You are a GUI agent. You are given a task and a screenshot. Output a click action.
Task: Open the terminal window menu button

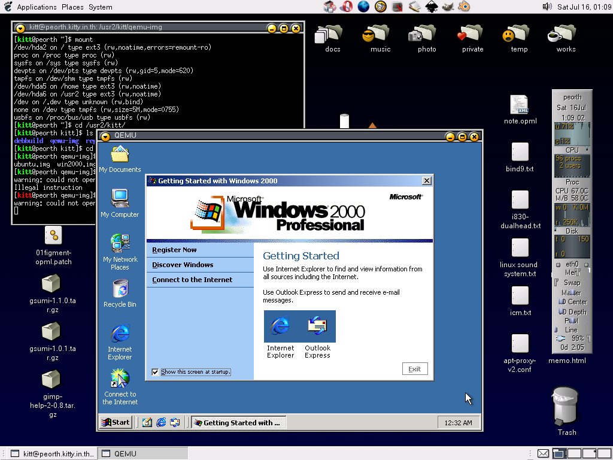[20, 28]
